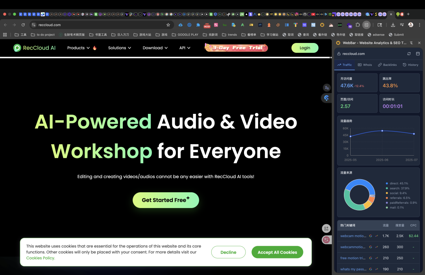Click the blue floating extension icon on page
The image size is (425, 275).
(x=326, y=98)
